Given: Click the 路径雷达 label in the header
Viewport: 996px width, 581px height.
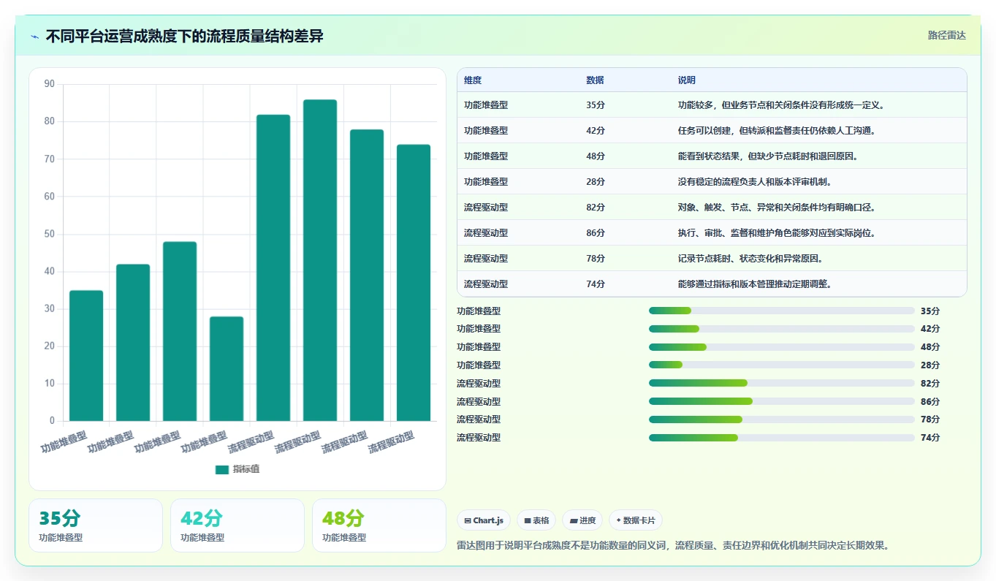Looking at the screenshot, I should point(946,35).
